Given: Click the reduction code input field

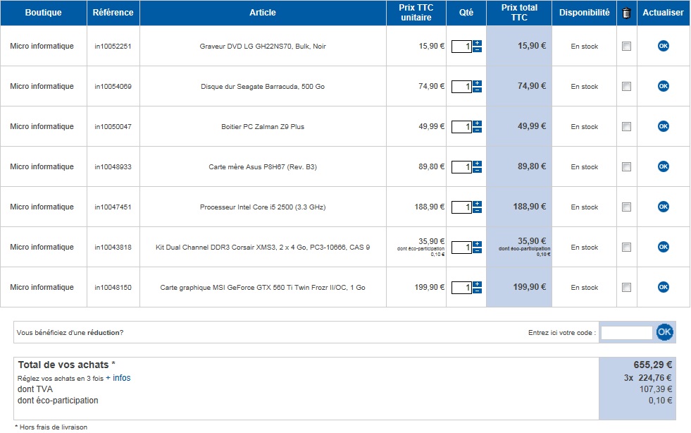Looking at the screenshot, I should [x=626, y=332].
